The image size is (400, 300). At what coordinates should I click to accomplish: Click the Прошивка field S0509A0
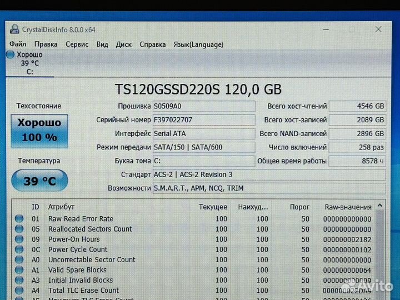[204, 106]
